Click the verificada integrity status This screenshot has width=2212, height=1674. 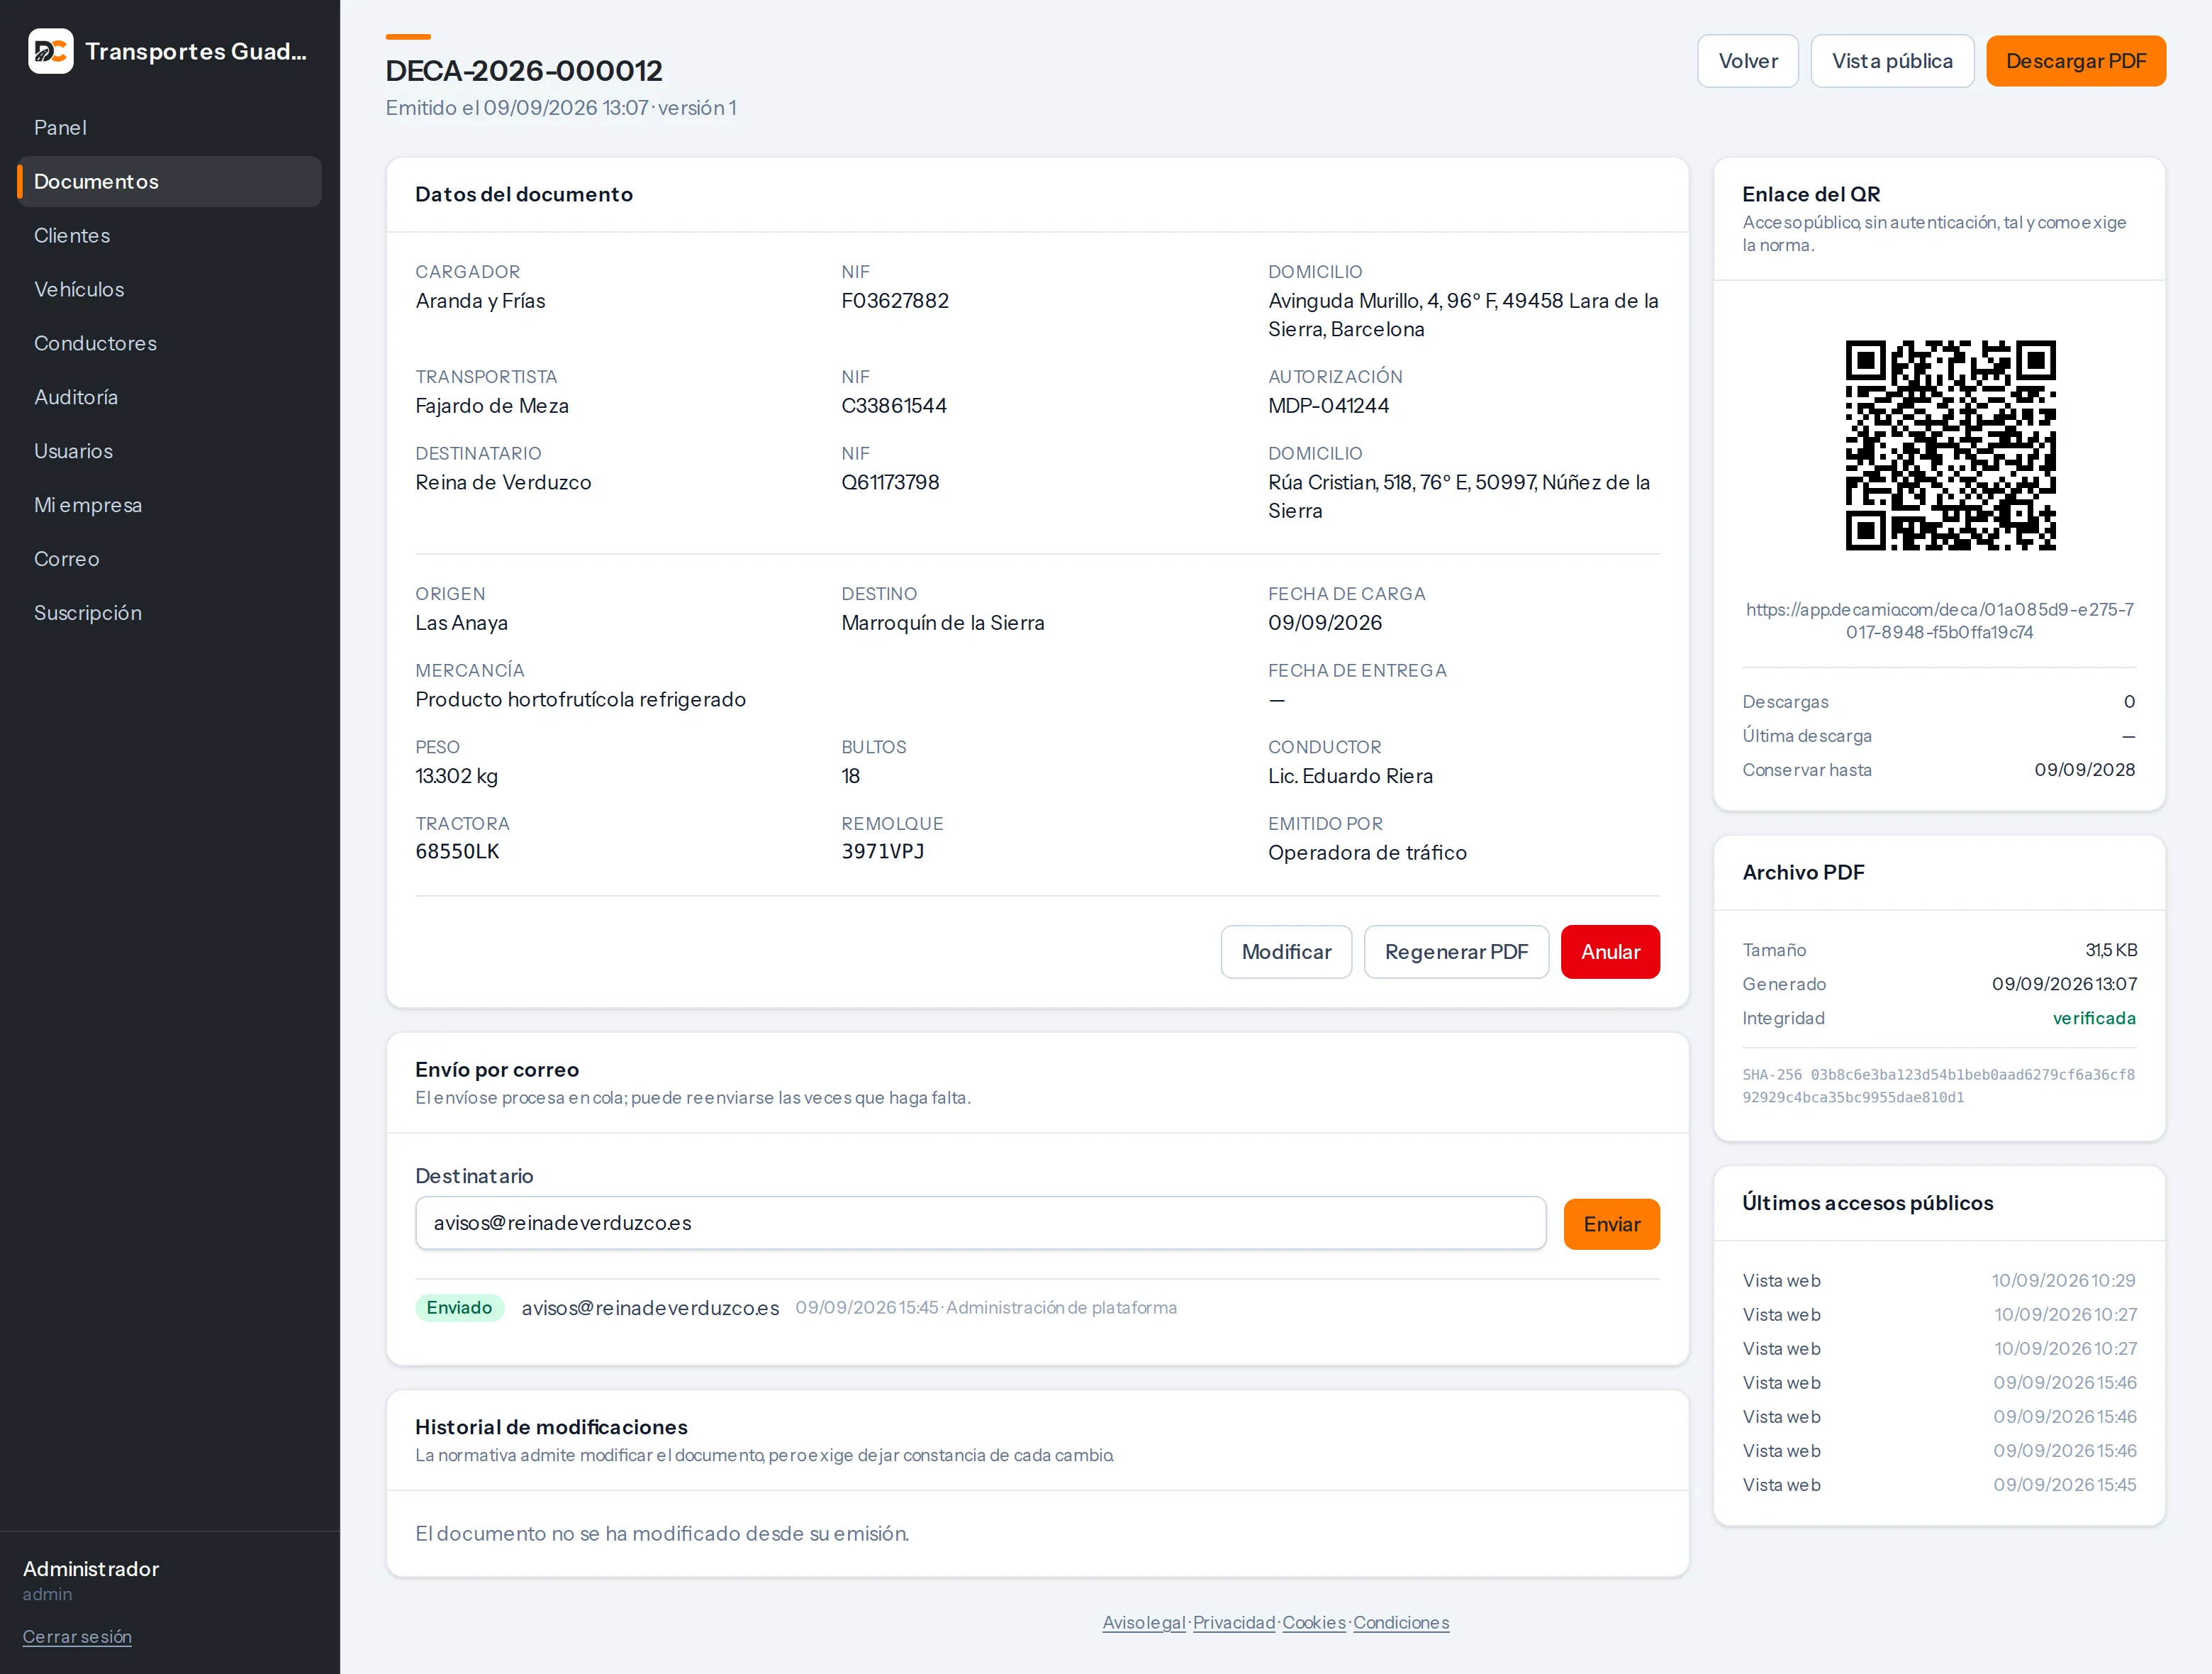coord(2094,1019)
